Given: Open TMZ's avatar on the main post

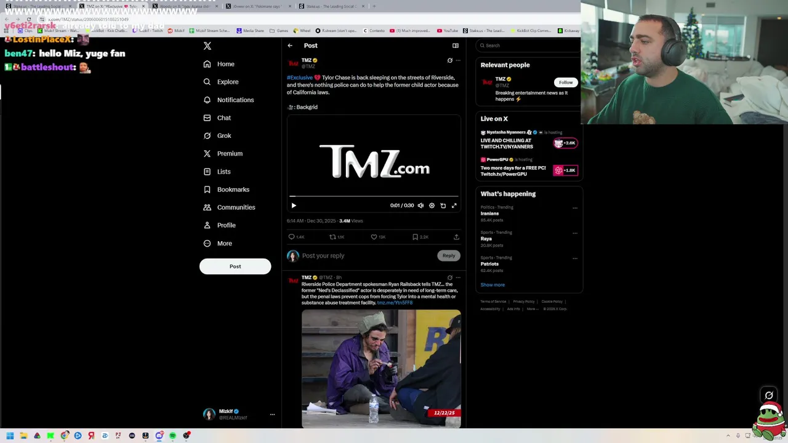Looking at the screenshot, I should 293,63.
